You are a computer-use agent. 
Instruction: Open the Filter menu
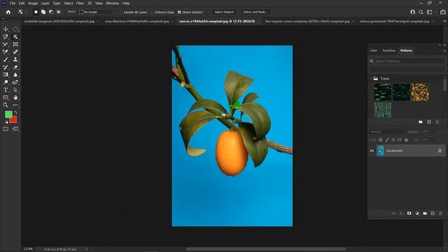click(x=80, y=3)
